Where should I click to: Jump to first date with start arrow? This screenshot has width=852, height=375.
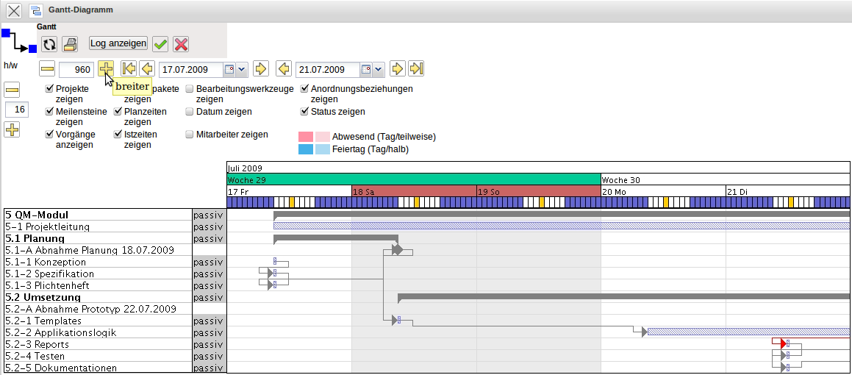pyautogui.click(x=129, y=69)
